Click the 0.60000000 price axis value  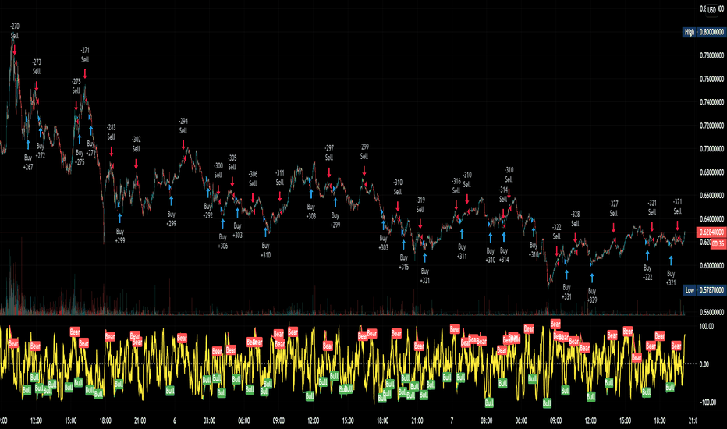pos(711,266)
